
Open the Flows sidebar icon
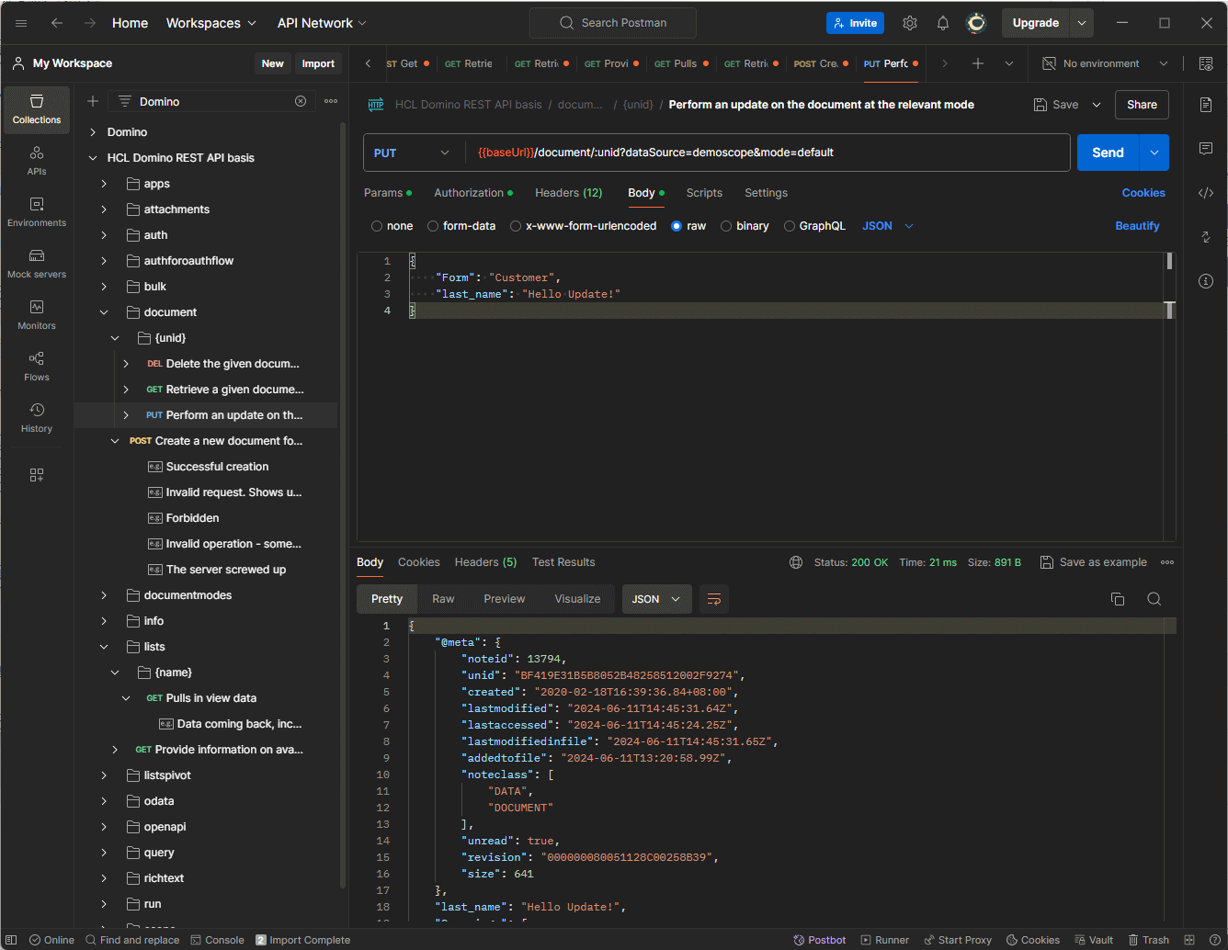pos(37,366)
